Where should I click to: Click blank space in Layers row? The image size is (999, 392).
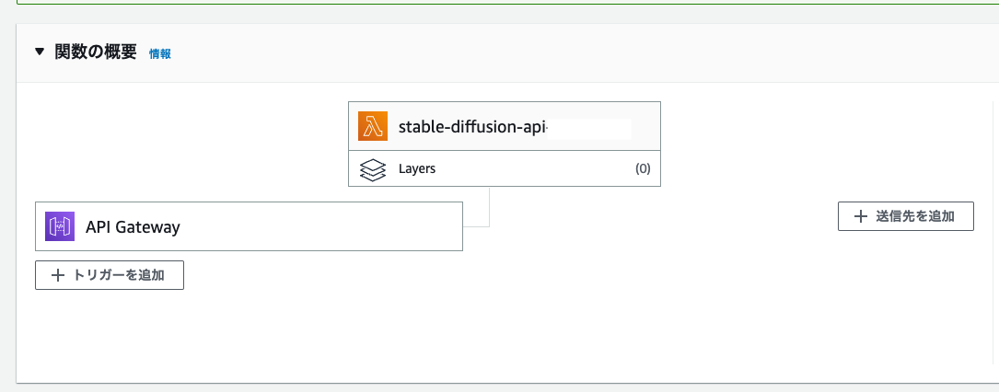click(535, 168)
